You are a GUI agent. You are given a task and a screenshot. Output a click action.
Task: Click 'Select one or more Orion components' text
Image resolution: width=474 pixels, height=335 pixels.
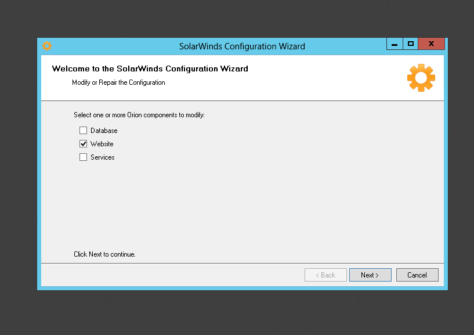click(x=139, y=115)
